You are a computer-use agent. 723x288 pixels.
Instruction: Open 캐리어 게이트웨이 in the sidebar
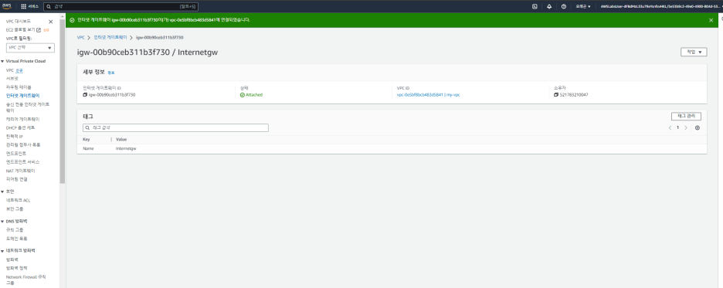pos(22,119)
